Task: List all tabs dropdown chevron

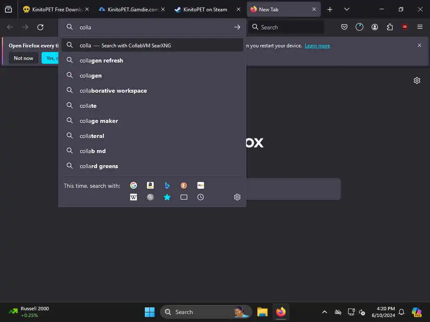Action: coord(346,9)
